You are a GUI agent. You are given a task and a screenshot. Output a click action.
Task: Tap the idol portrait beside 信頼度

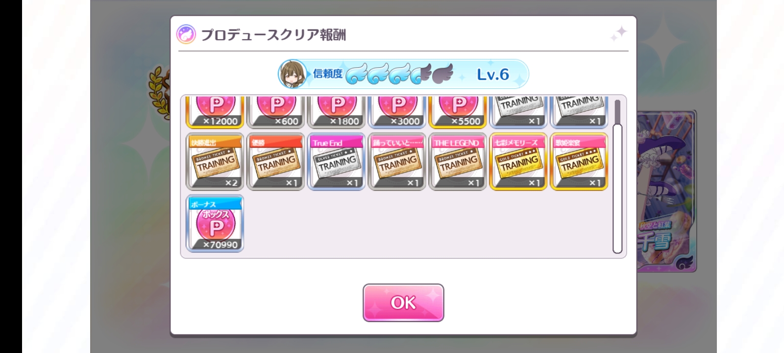tap(293, 74)
